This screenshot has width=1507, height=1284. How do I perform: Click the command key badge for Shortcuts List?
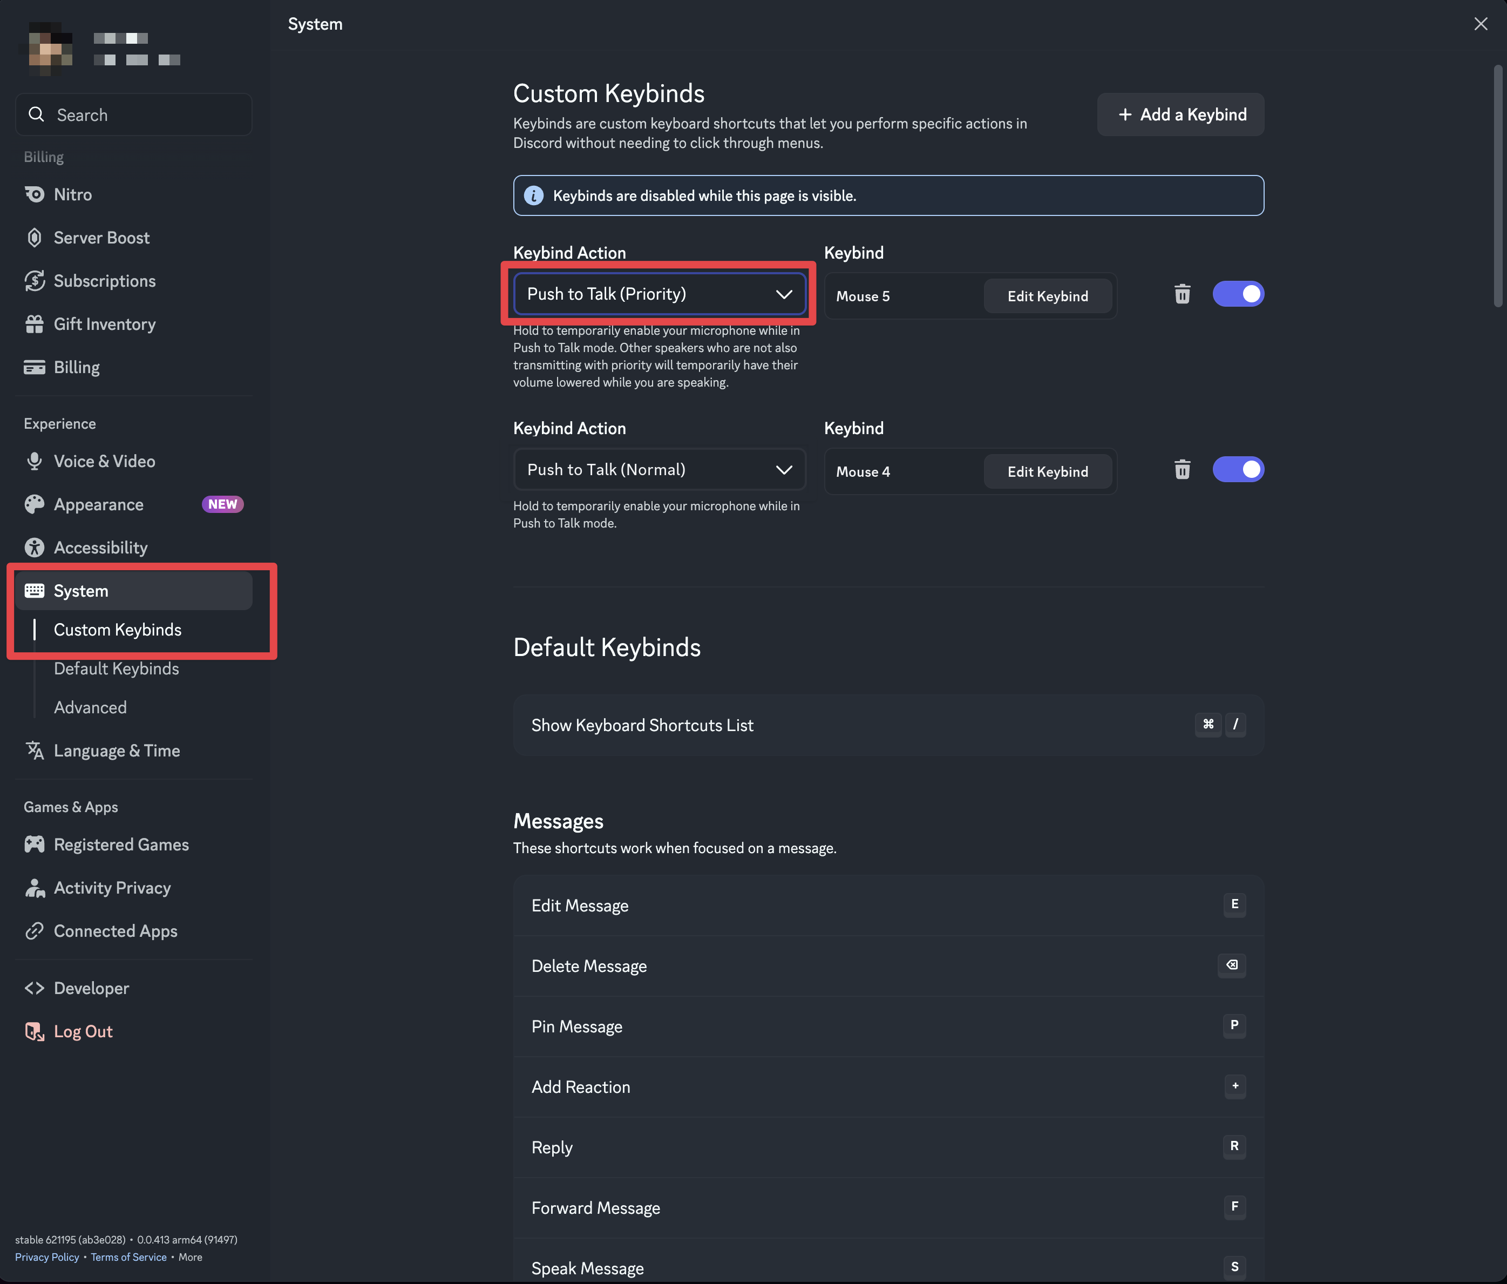click(1207, 724)
